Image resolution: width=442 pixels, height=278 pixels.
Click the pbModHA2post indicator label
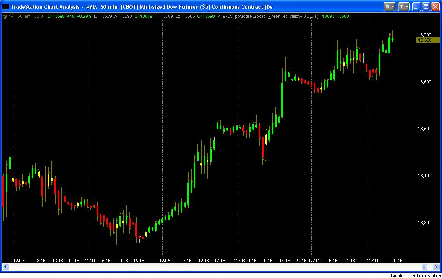coord(250,16)
